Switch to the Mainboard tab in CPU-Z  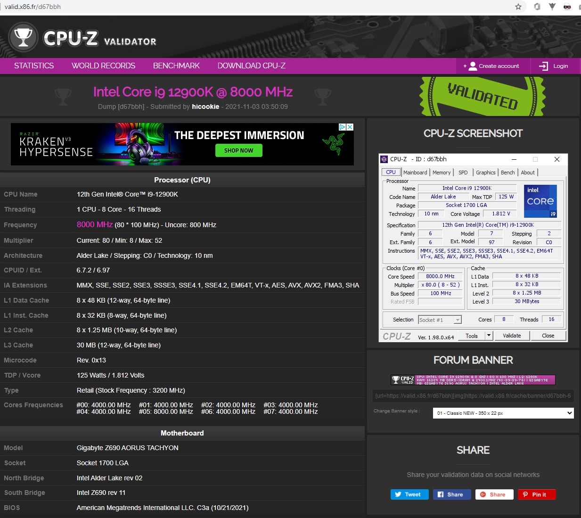415,173
